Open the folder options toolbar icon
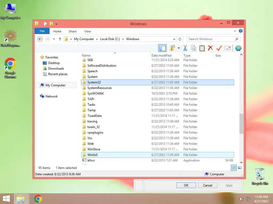Image resolution: width=273 pixels, height=204 pixels. pyautogui.click(x=172, y=48)
